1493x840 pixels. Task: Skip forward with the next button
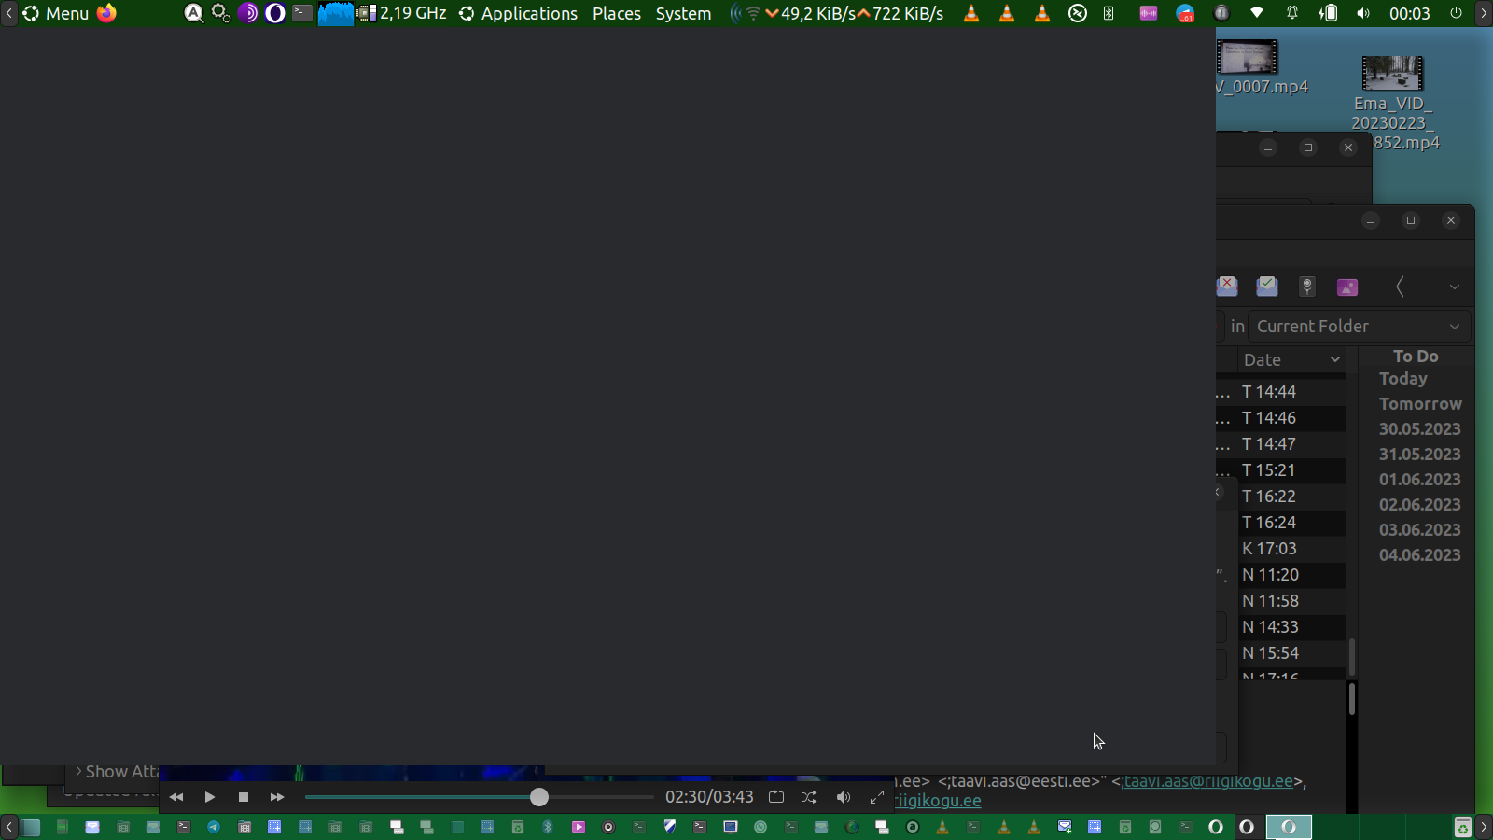point(277,797)
